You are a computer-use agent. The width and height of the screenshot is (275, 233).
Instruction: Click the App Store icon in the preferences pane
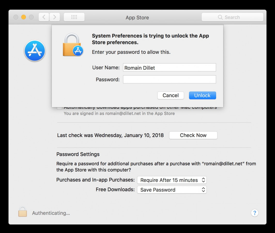[x=35, y=50]
